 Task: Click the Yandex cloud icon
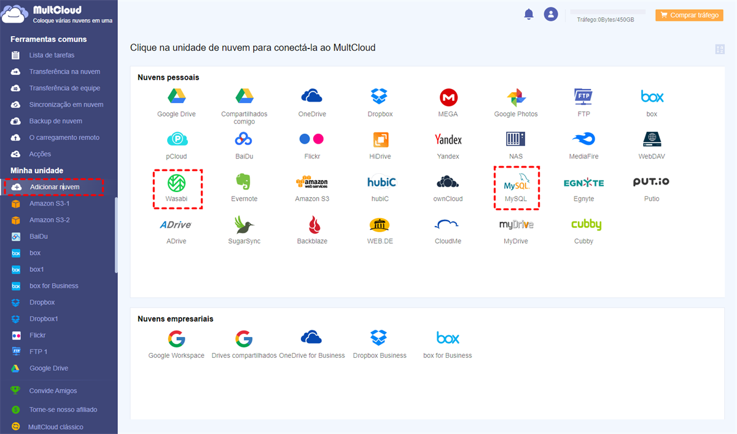click(448, 139)
